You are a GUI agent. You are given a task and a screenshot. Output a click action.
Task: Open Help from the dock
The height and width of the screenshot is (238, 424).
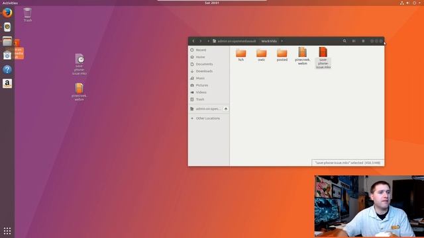click(7, 69)
